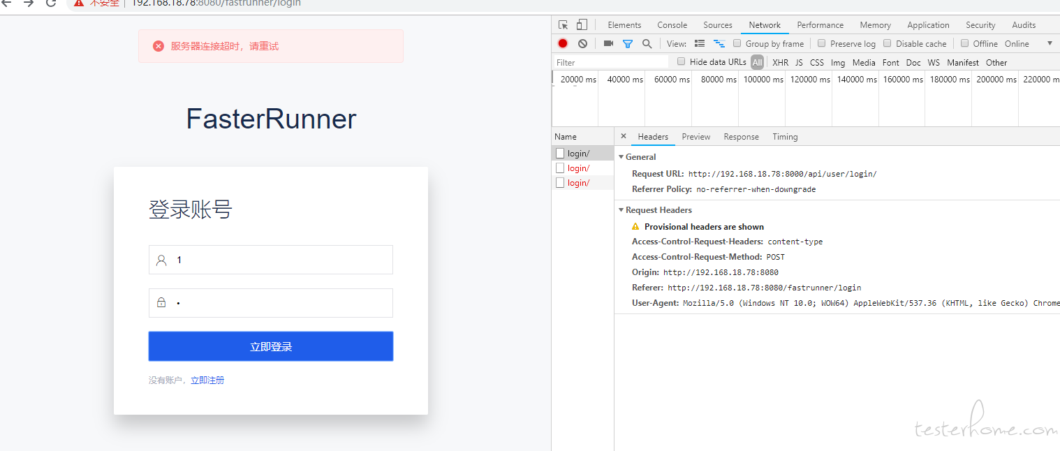Filter requests by XHR
1060x451 pixels.
[781, 62]
